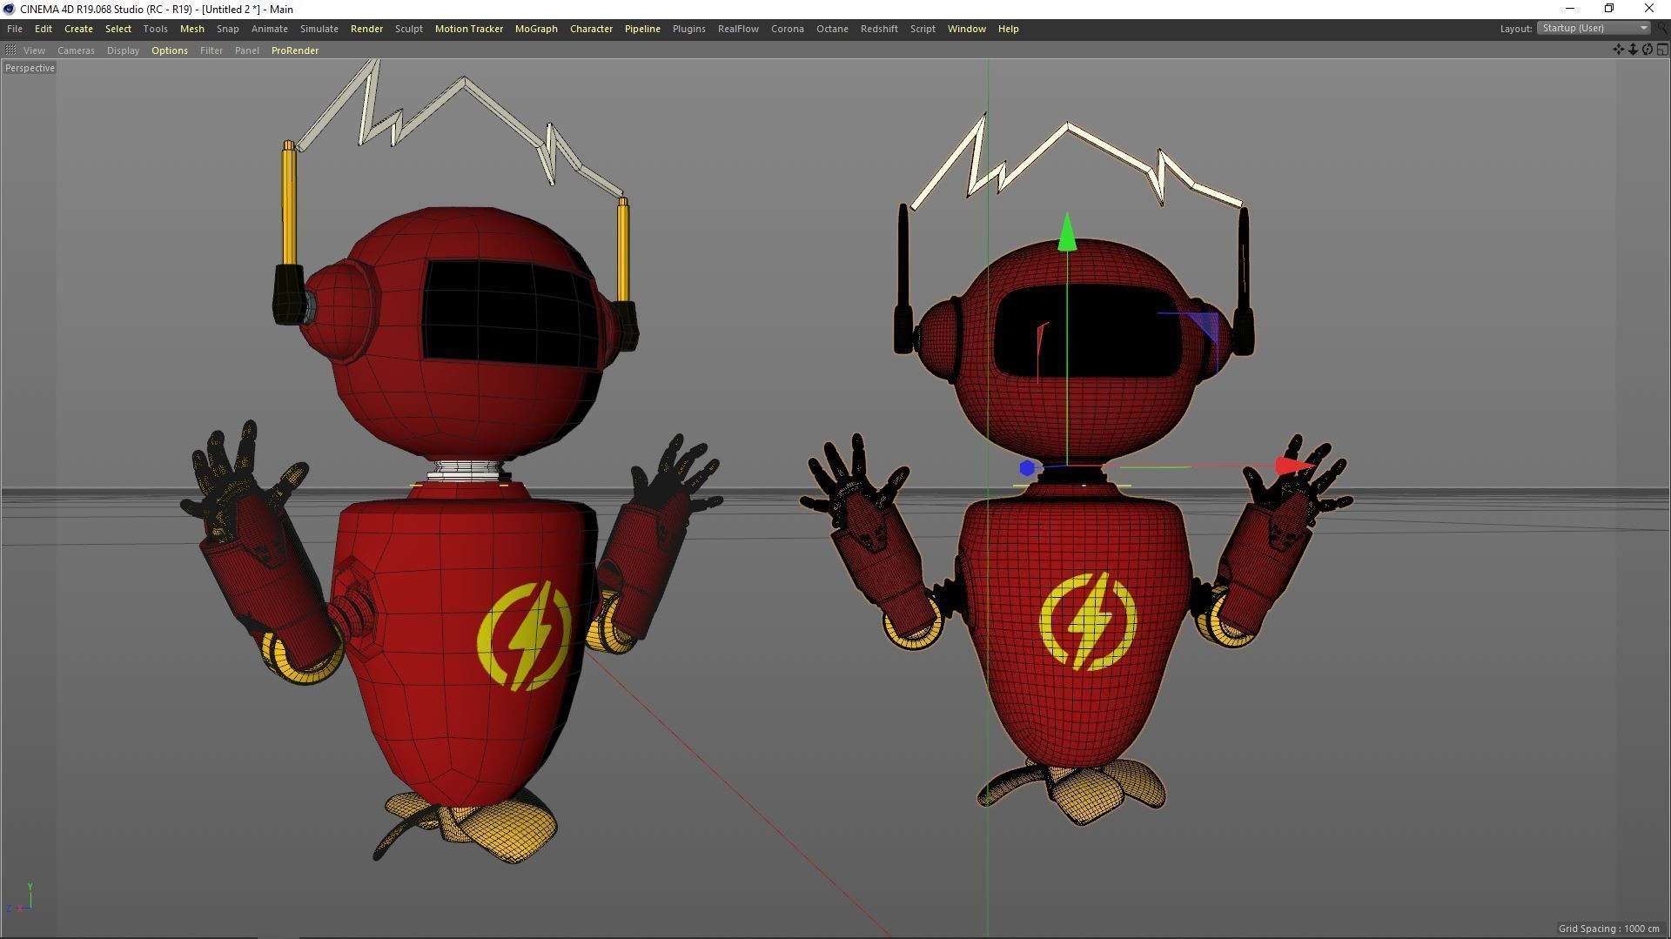Open the Corona menu
This screenshot has height=939, width=1671.
point(787,29)
